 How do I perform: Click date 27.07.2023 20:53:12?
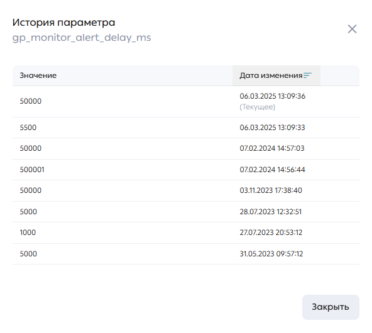271,232
